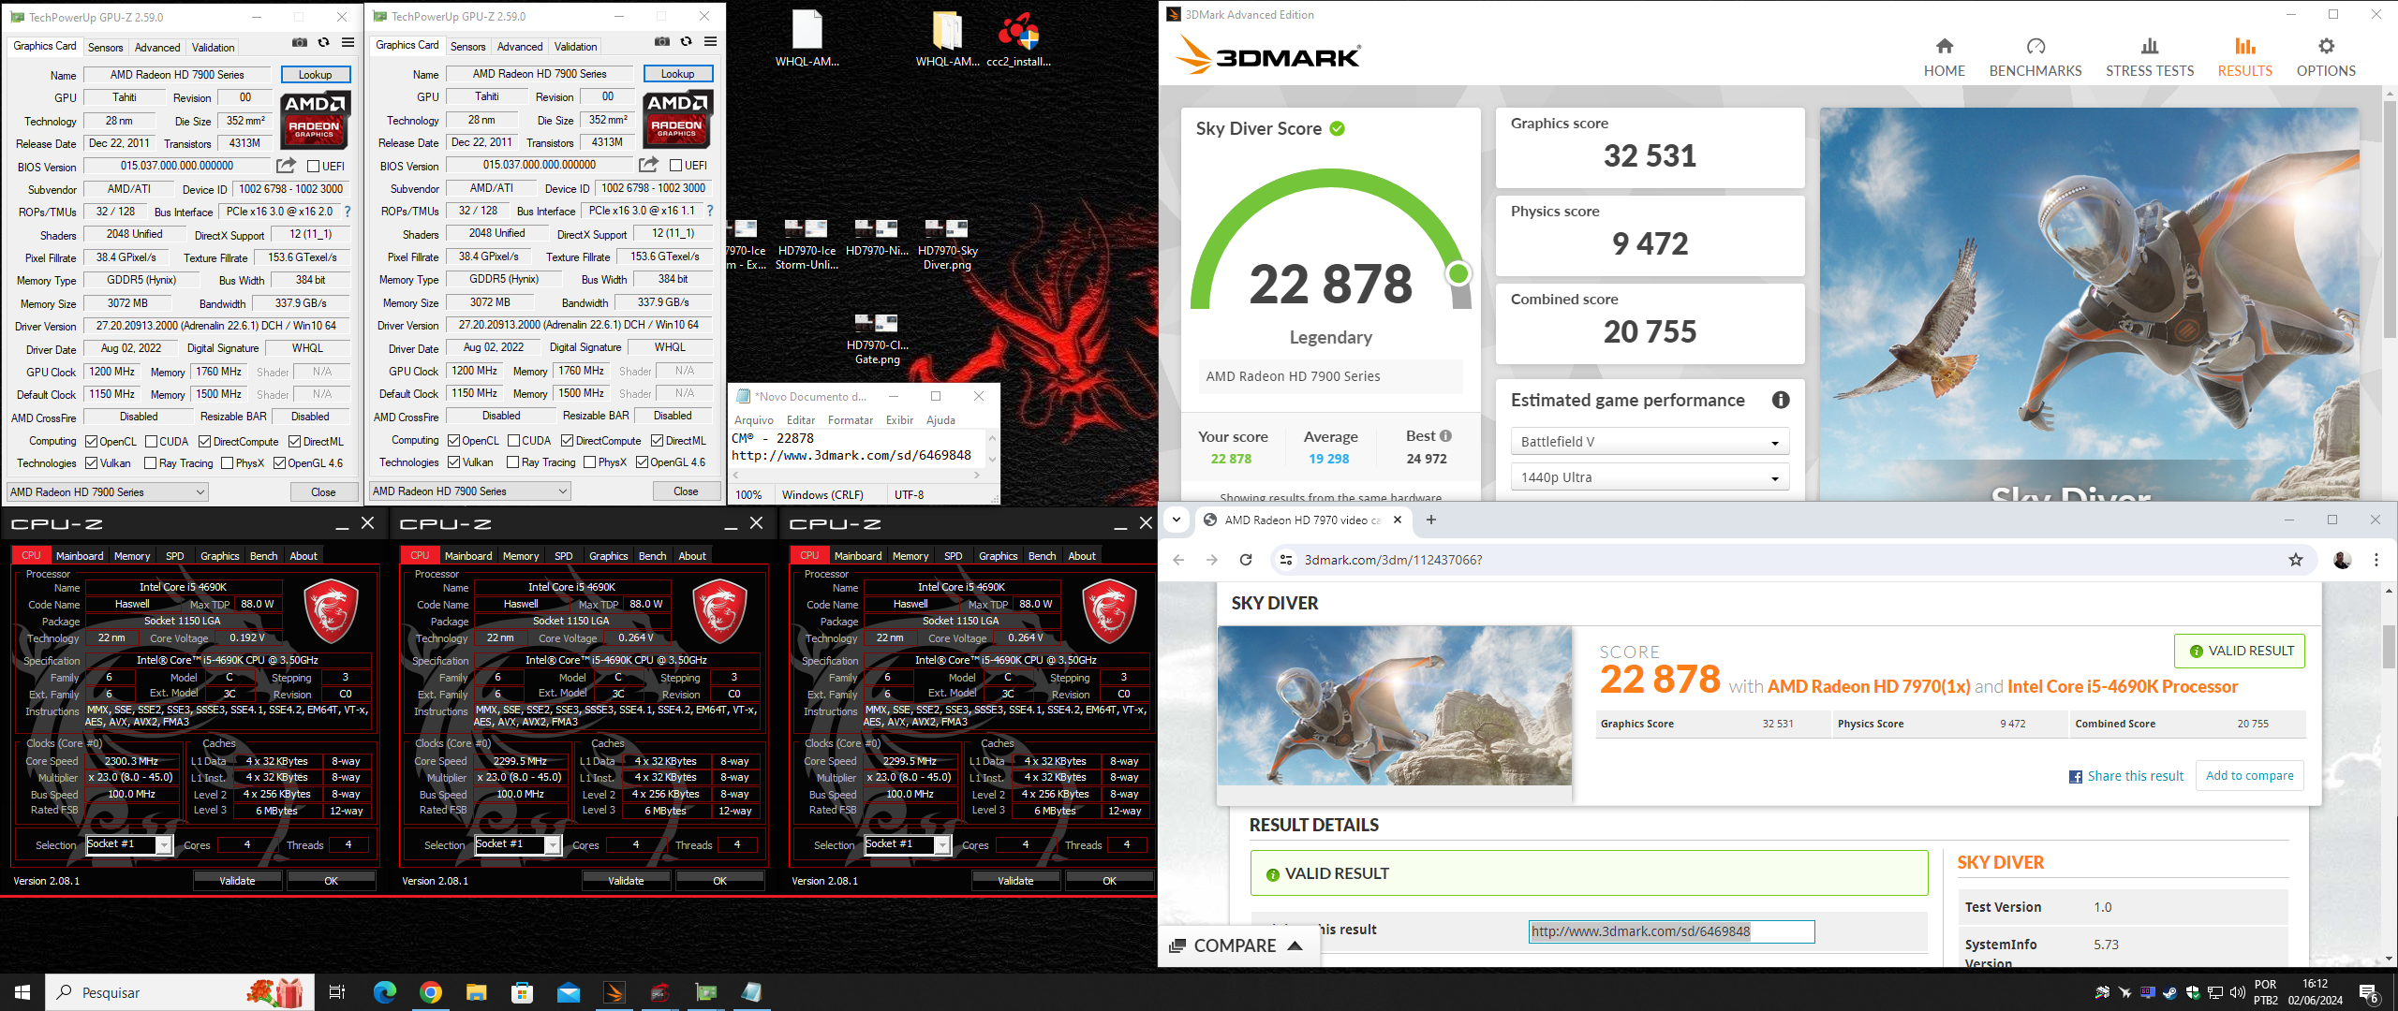
Task: Toggle DirectML checkbox in right GPU-Z
Action: pos(657,441)
